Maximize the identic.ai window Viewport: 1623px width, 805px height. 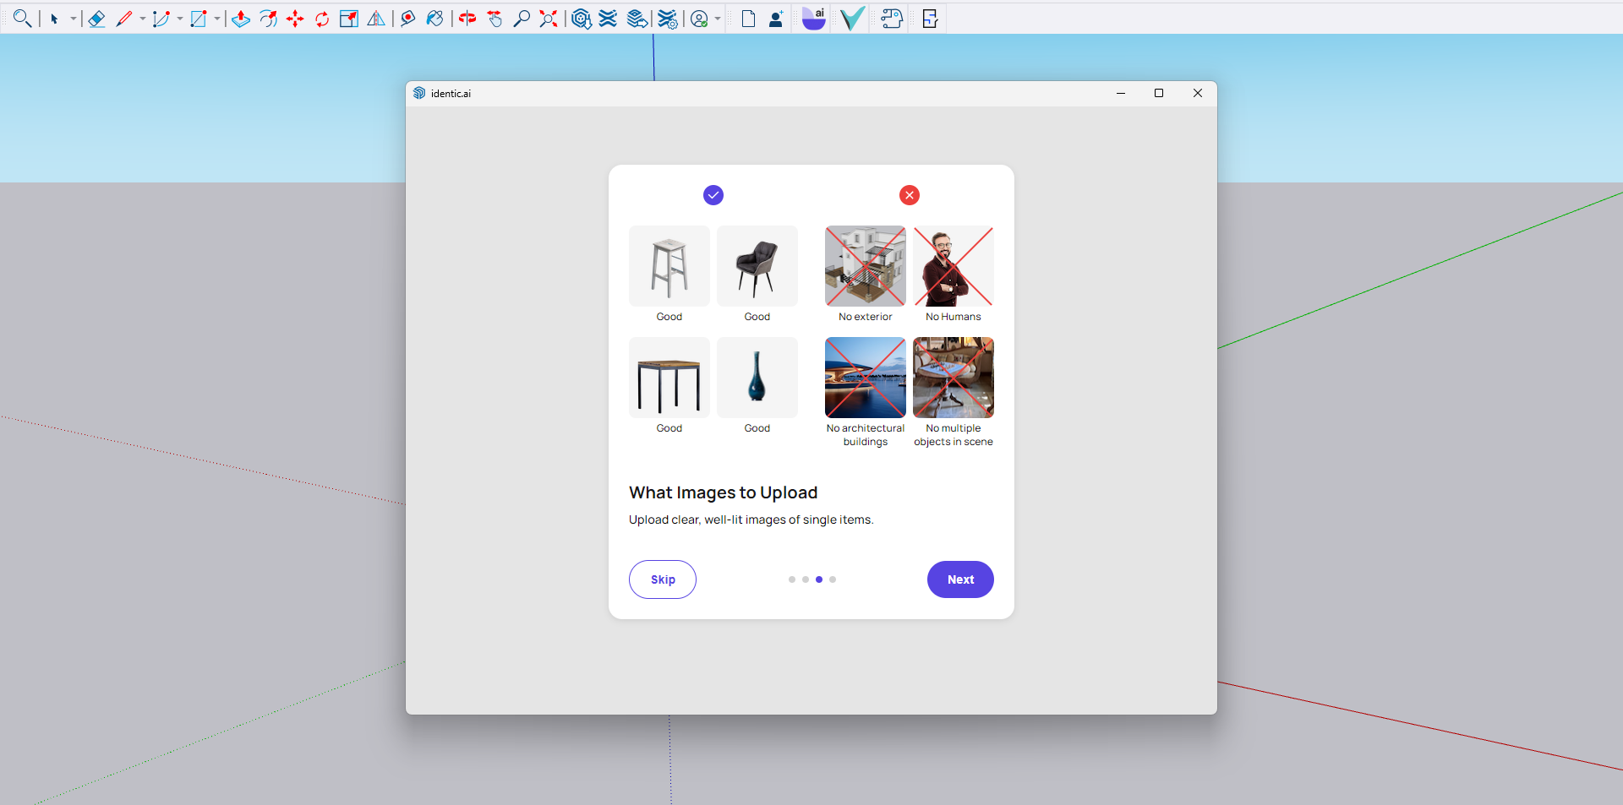pos(1159,93)
